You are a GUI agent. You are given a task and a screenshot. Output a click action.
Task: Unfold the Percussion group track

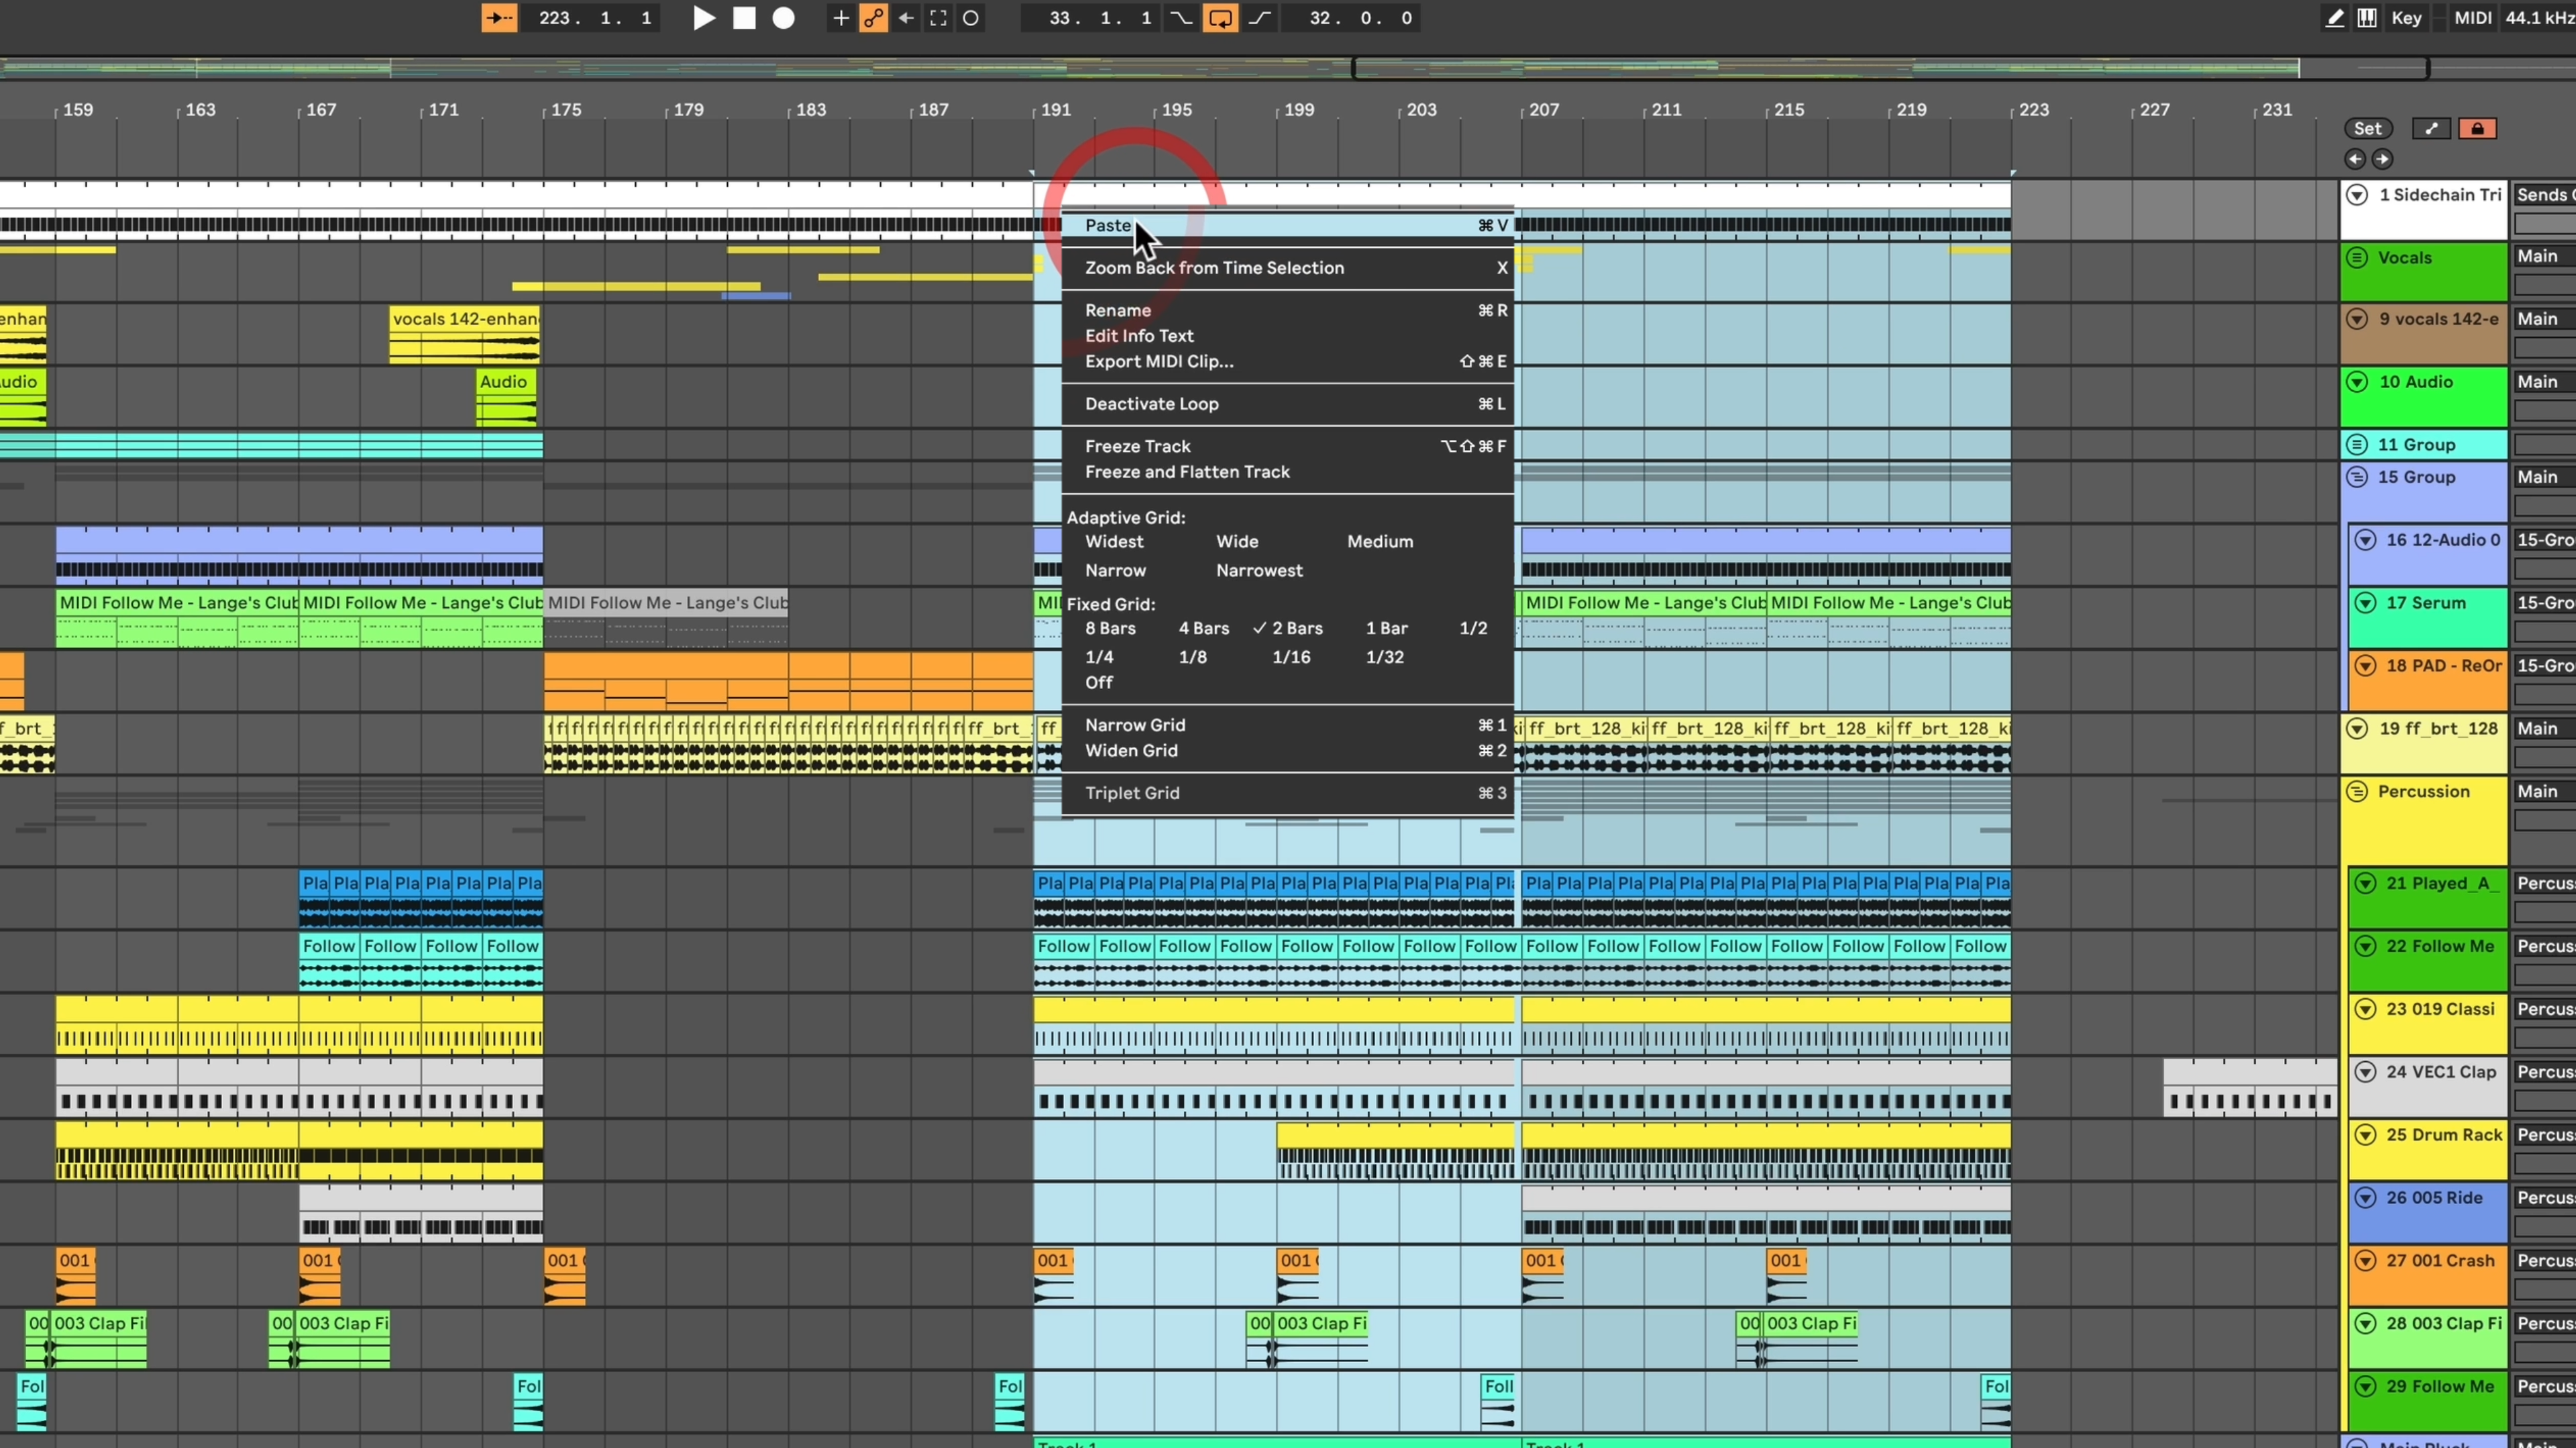point(2357,792)
